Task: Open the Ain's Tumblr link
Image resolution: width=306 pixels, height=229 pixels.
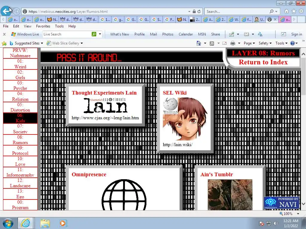Action: [x=217, y=174]
